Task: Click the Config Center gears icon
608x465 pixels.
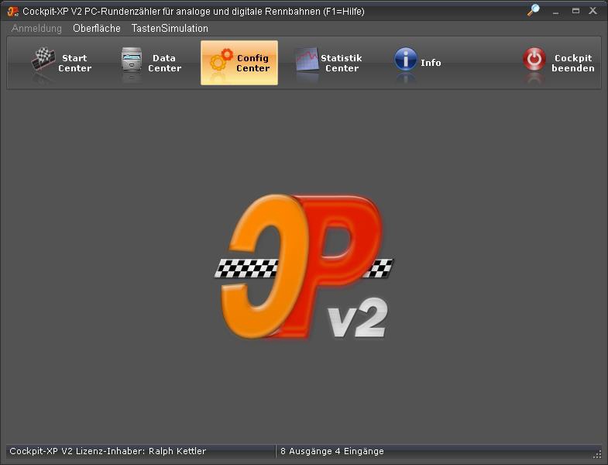Action: click(x=222, y=60)
